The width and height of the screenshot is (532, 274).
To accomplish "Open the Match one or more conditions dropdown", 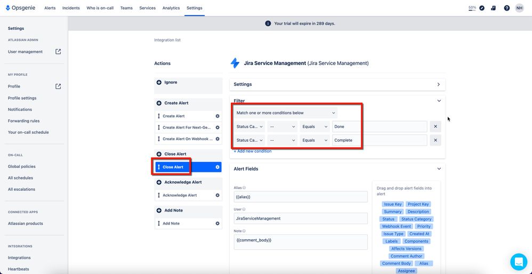I will click(x=286, y=113).
